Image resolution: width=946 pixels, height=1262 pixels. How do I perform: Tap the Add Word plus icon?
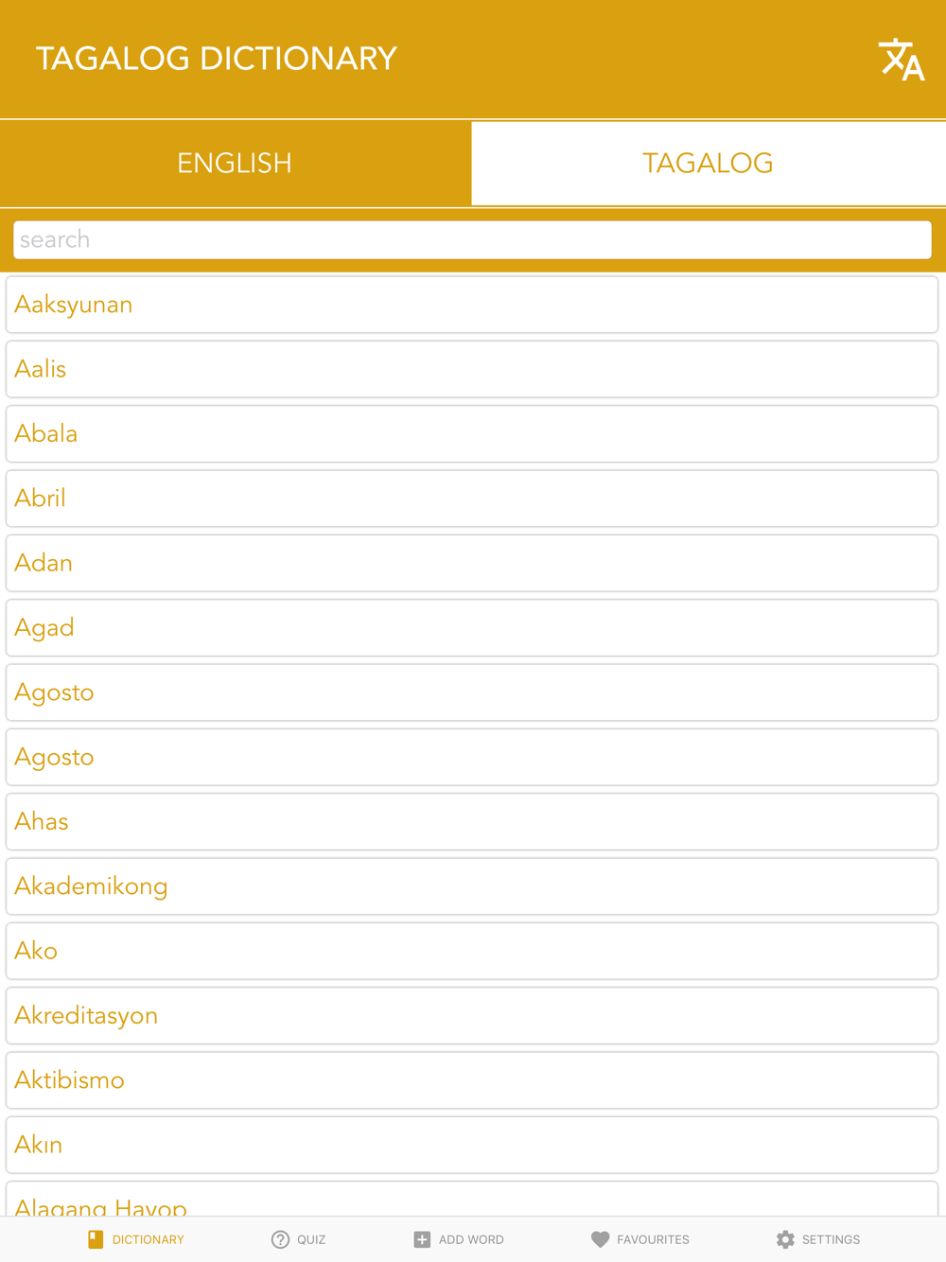pyautogui.click(x=422, y=1239)
